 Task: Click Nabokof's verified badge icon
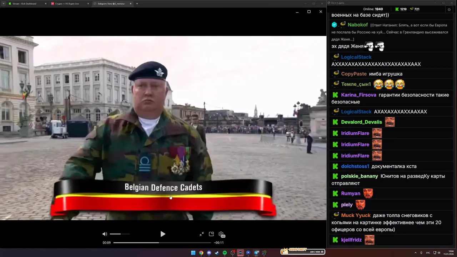click(335, 25)
